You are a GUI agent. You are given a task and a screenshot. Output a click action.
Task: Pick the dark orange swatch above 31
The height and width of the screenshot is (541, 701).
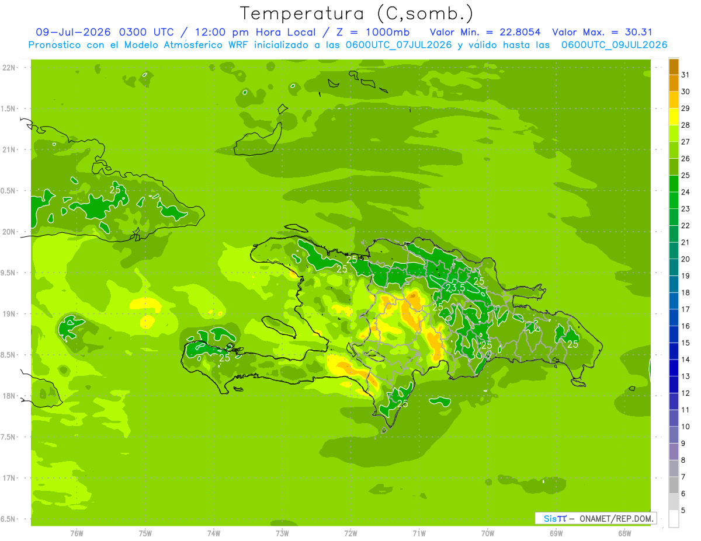pos(674,67)
